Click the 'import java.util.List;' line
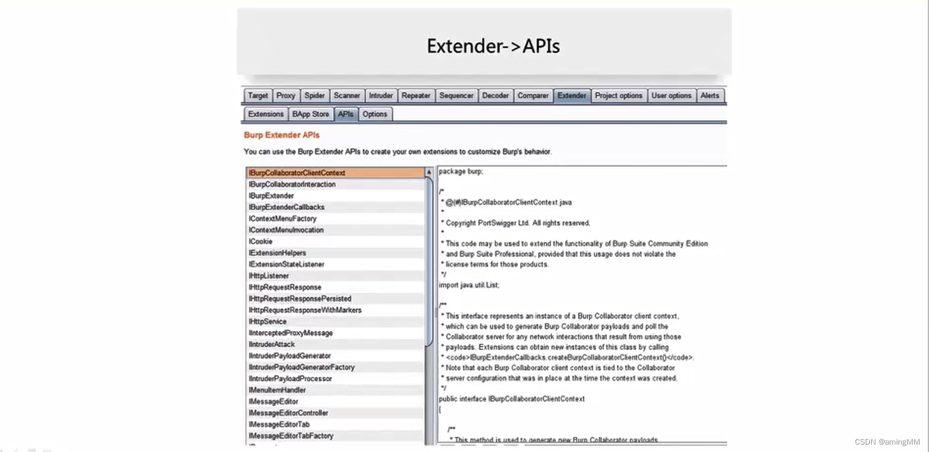The width and height of the screenshot is (929, 452). (x=469, y=285)
